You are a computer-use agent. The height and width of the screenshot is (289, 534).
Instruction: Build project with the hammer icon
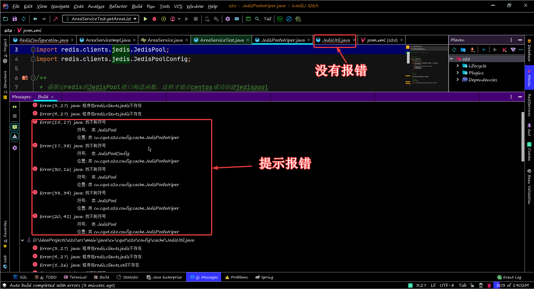56,19
